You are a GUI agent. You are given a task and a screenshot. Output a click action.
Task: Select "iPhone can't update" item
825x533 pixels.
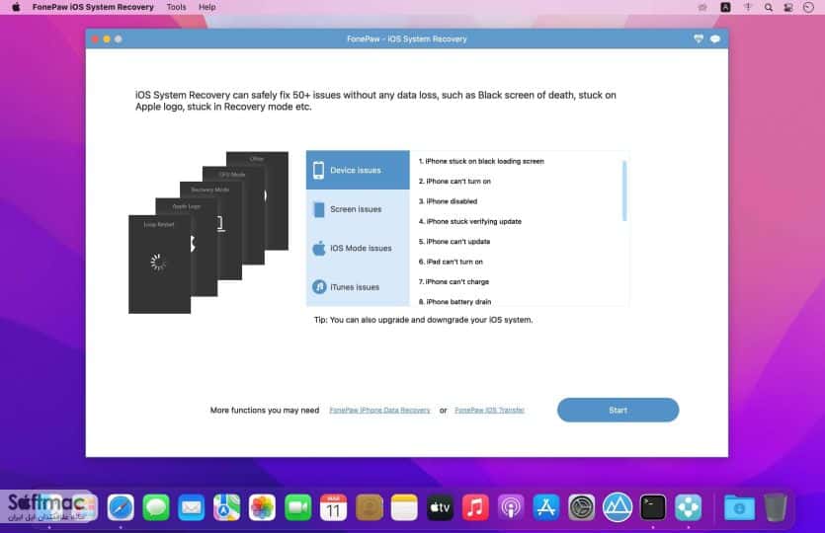coord(454,242)
